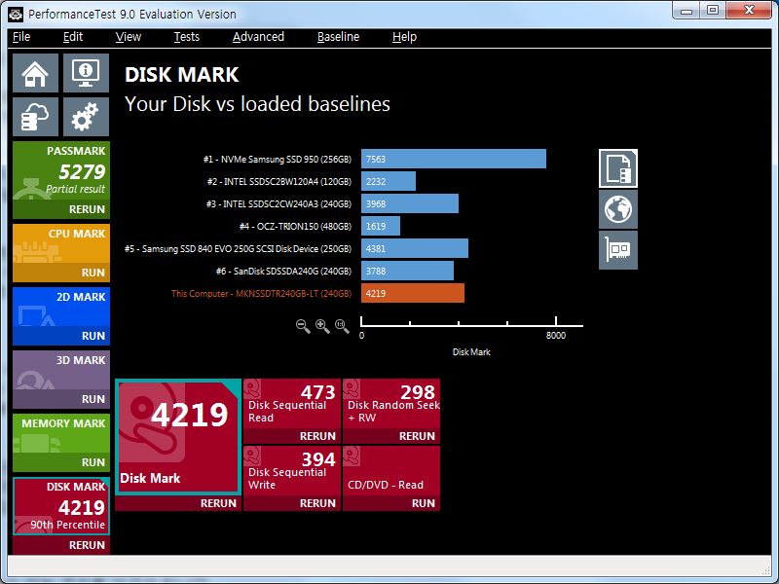The width and height of the screenshot is (779, 584).
Task: Click the globe world results icon
Action: pyautogui.click(x=618, y=209)
